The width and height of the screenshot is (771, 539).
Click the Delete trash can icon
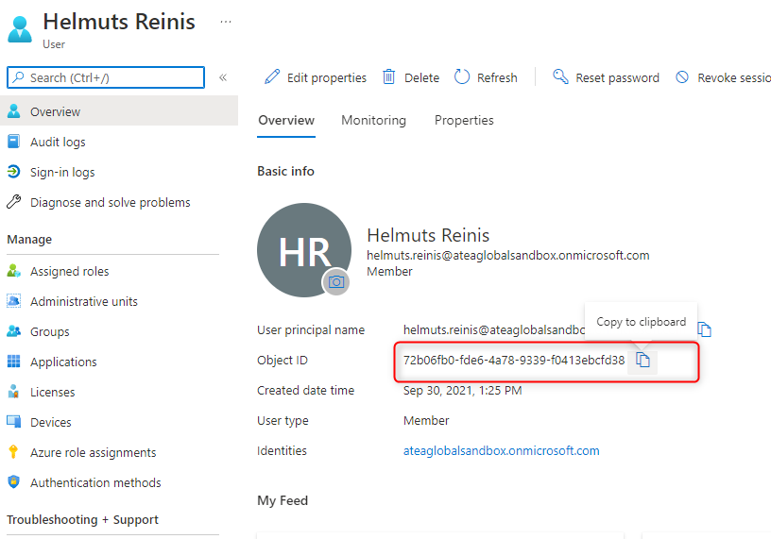[x=389, y=76]
